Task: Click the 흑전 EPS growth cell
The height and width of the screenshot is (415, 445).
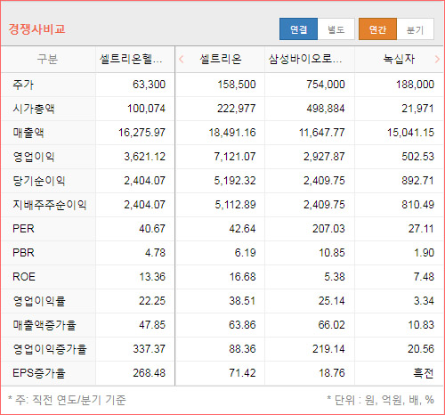Action: click(x=424, y=373)
